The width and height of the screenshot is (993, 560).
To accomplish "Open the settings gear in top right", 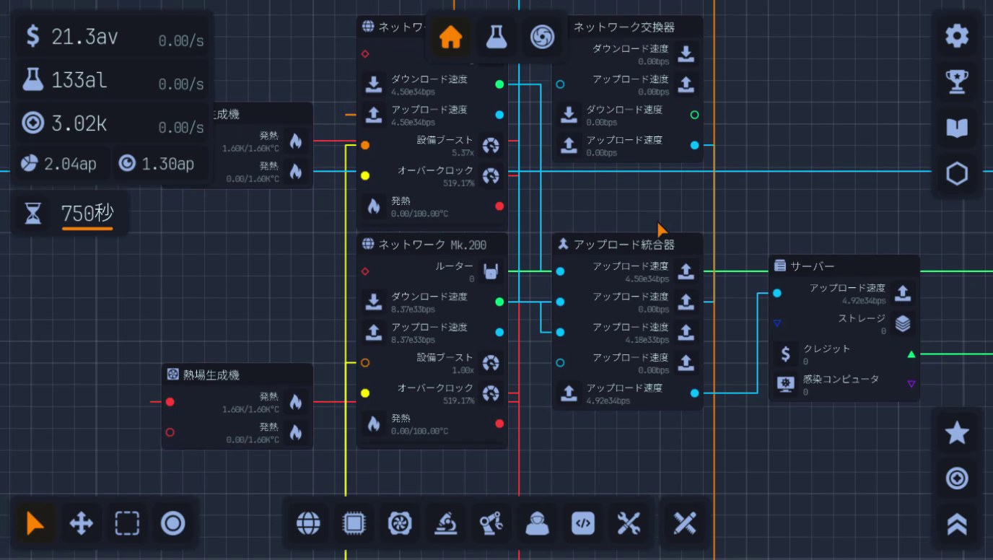I will pyautogui.click(x=957, y=35).
